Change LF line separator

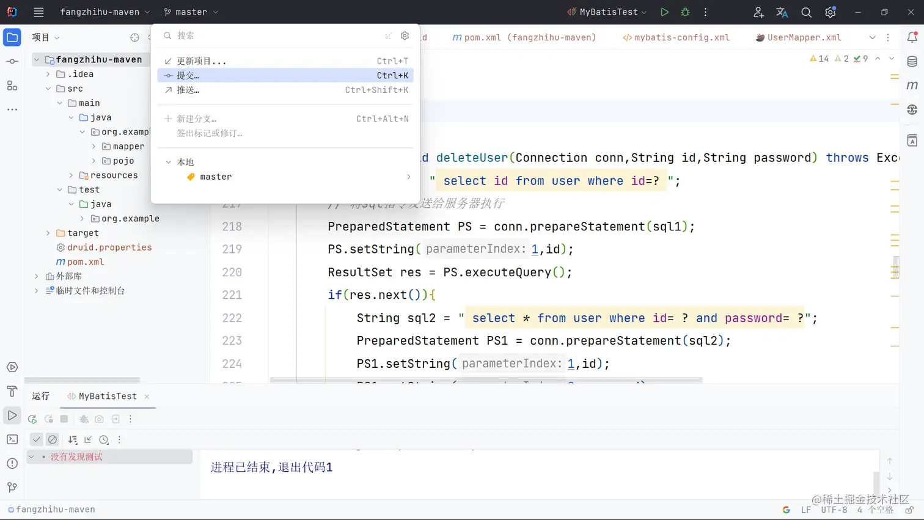806,509
